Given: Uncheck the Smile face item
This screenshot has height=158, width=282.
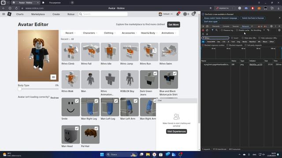Looking at the screenshot, I should tap(77, 101).
